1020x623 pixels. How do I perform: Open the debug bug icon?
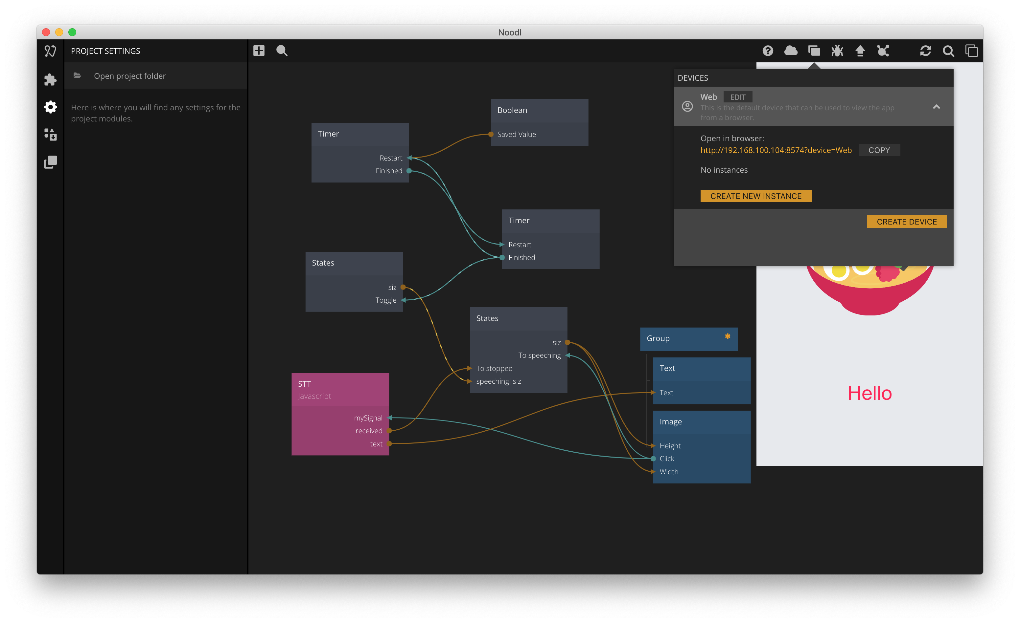point(837,51)
